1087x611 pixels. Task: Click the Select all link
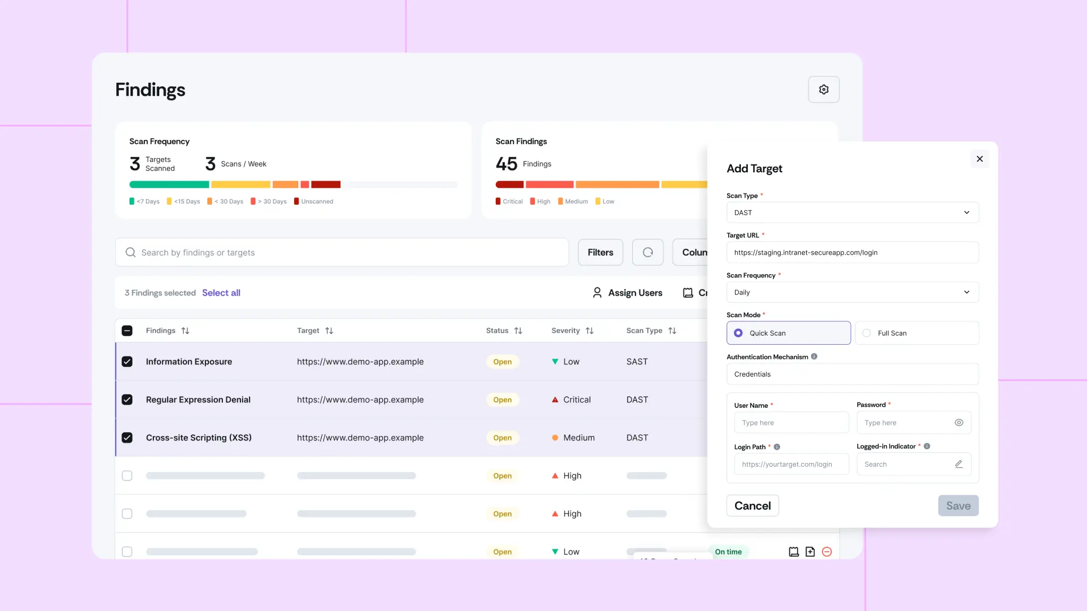pos(221,293)
